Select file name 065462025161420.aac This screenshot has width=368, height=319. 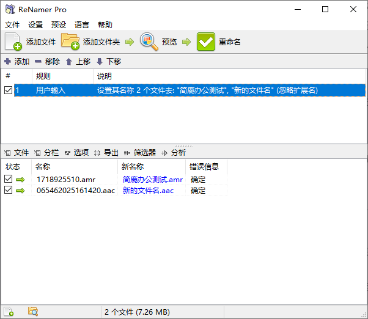(76, 191)
